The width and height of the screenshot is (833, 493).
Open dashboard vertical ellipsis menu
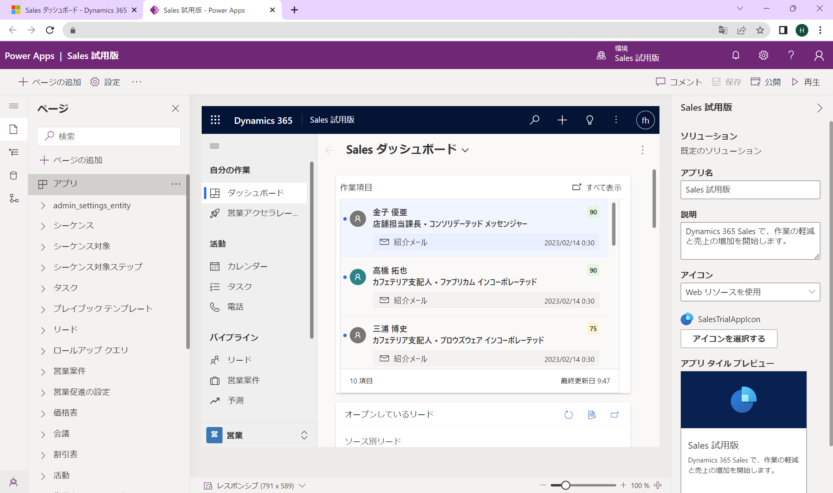click(642, 150)
